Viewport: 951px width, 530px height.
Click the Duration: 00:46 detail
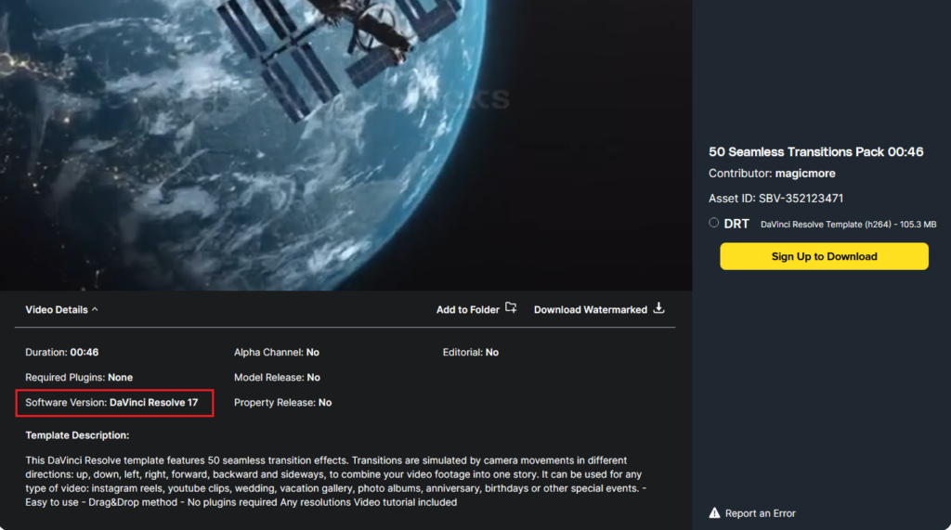click(x=62, y=353)
